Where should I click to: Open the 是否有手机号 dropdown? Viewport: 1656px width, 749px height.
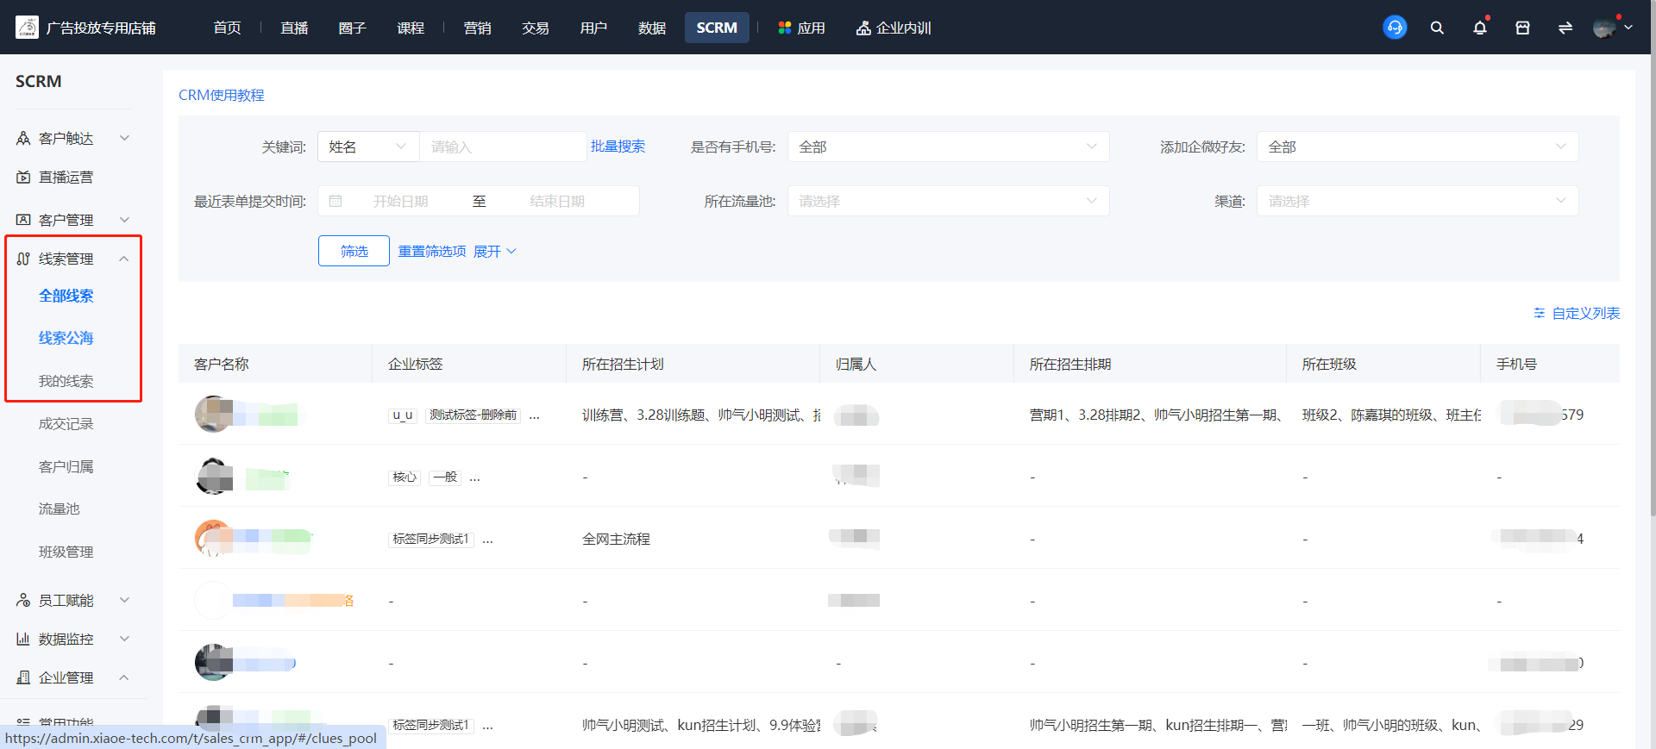[948, 147]
